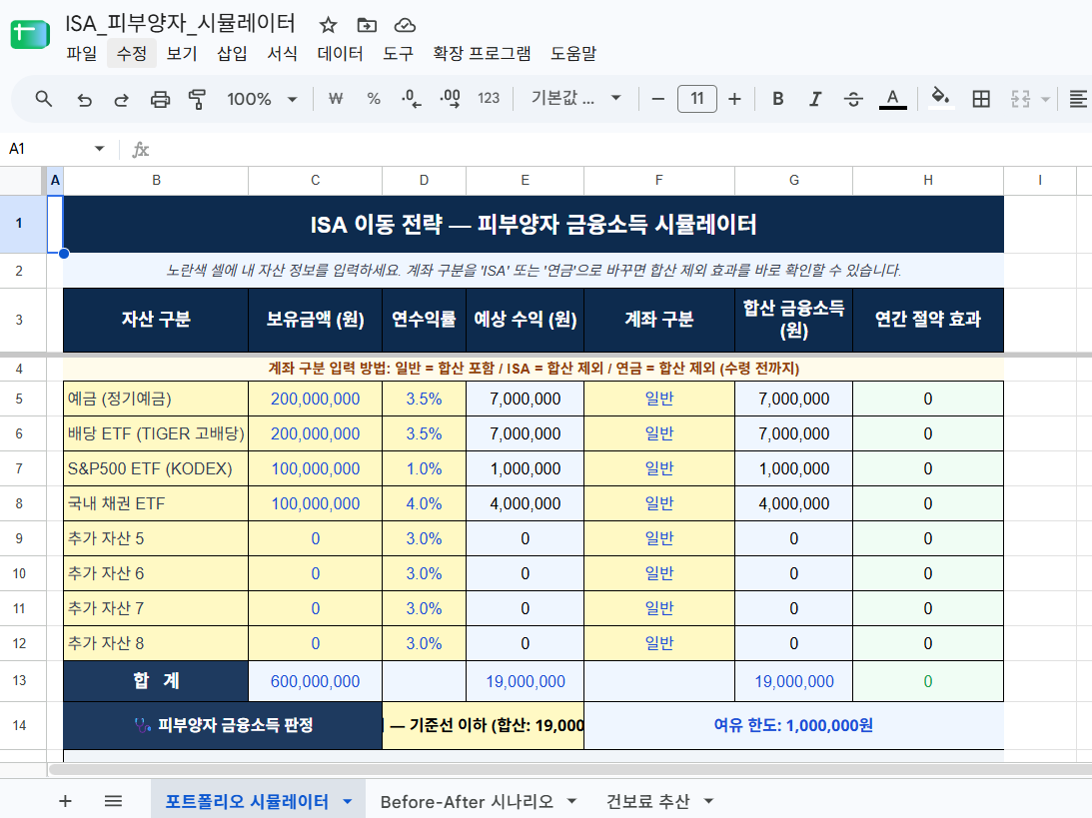Viewport: 1092px width, 818px height.
Task: Search the menus magnifier icon
Action: point(43,99)
